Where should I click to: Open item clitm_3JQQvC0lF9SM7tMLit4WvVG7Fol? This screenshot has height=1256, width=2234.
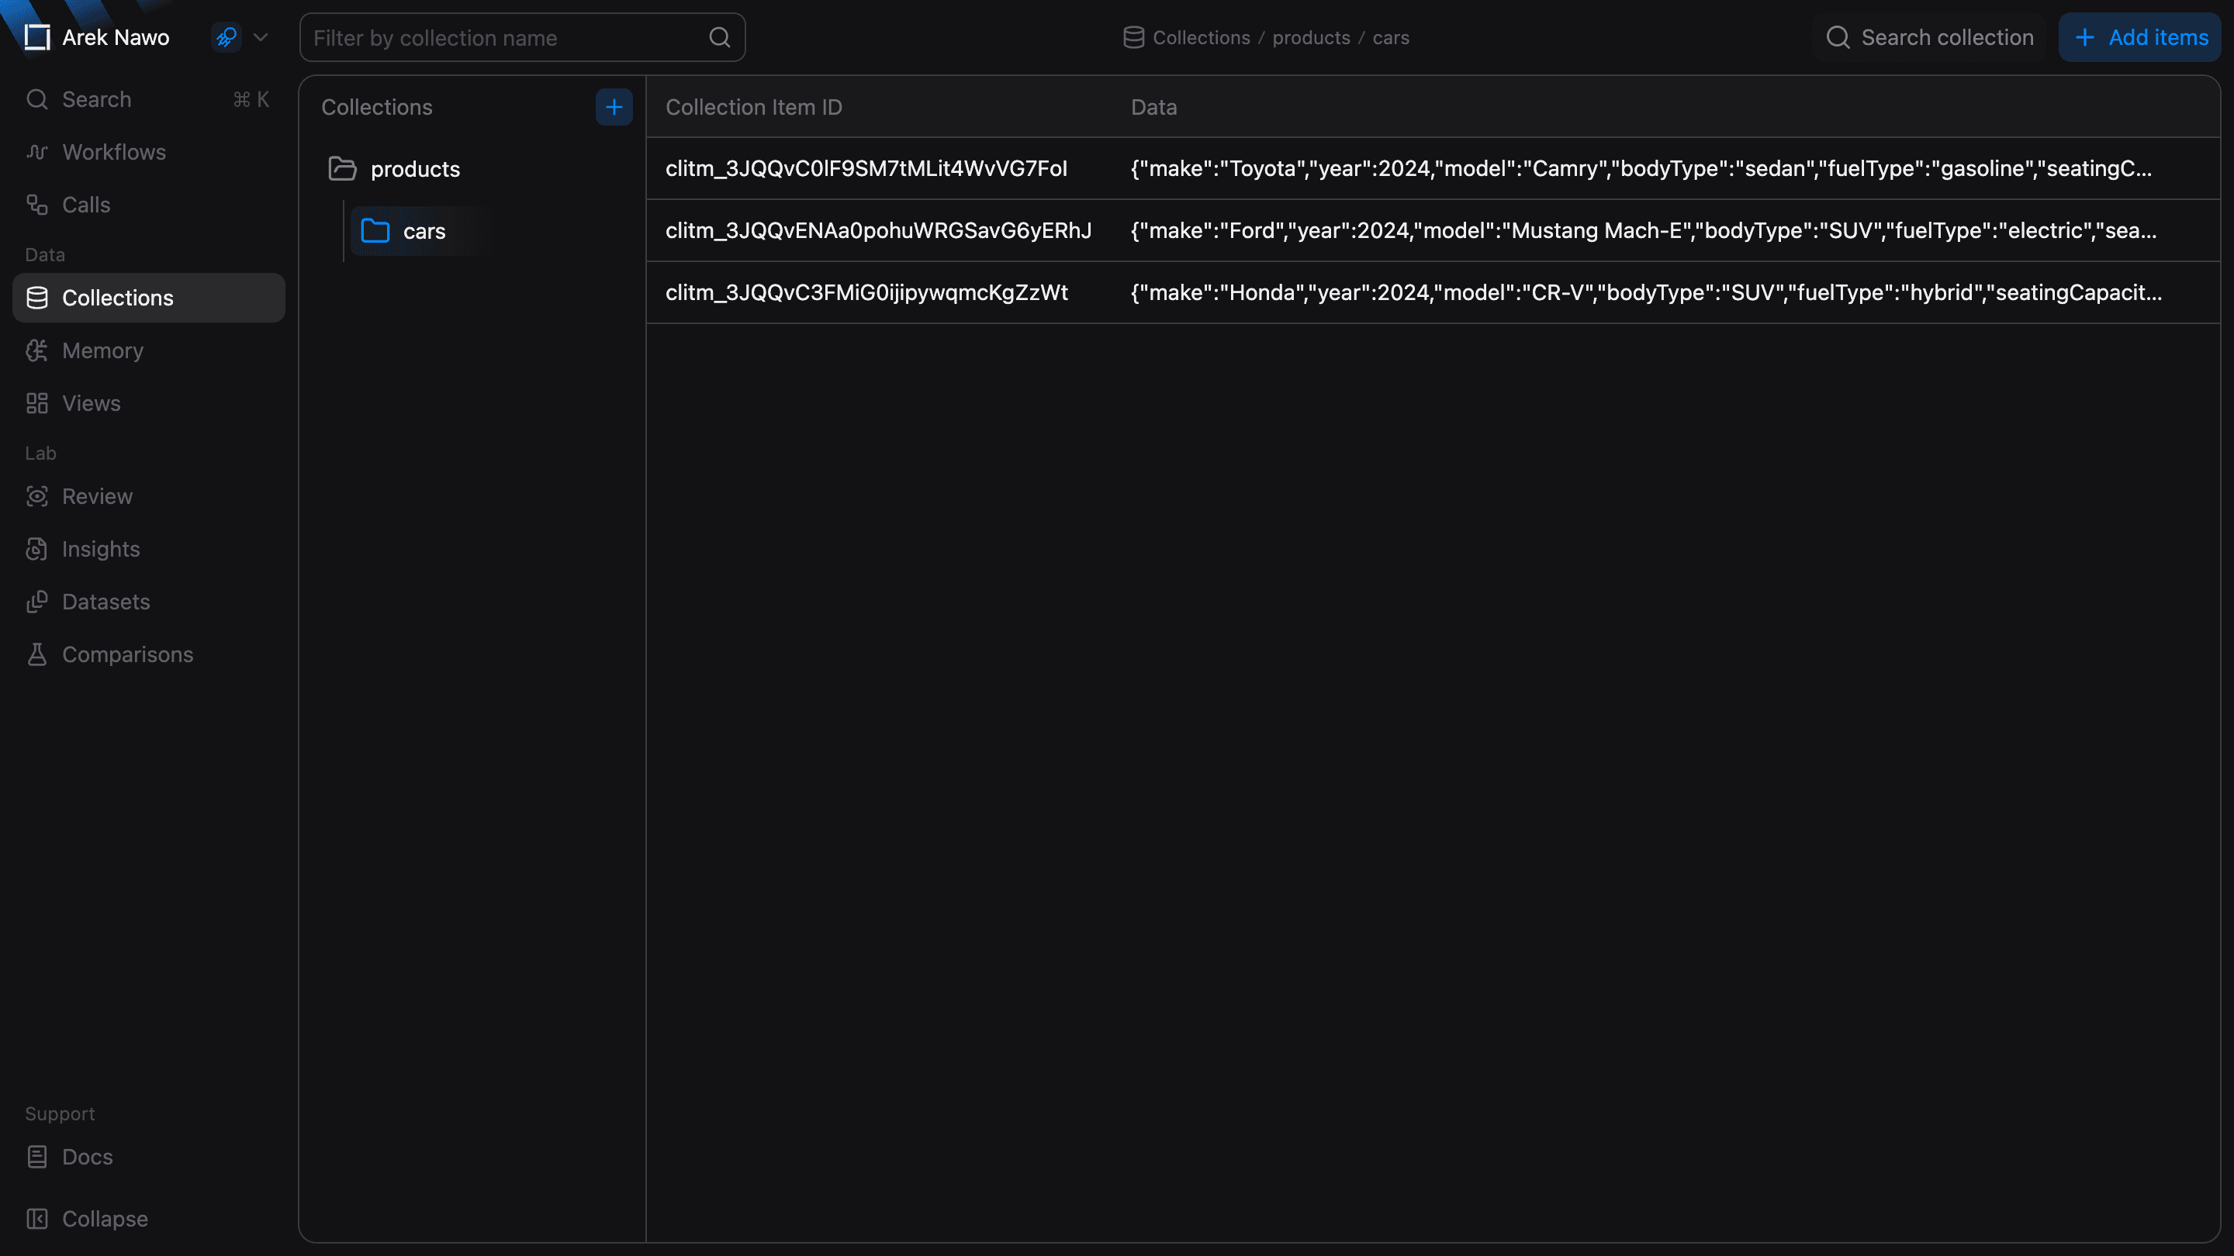click(x=866, y=169)
